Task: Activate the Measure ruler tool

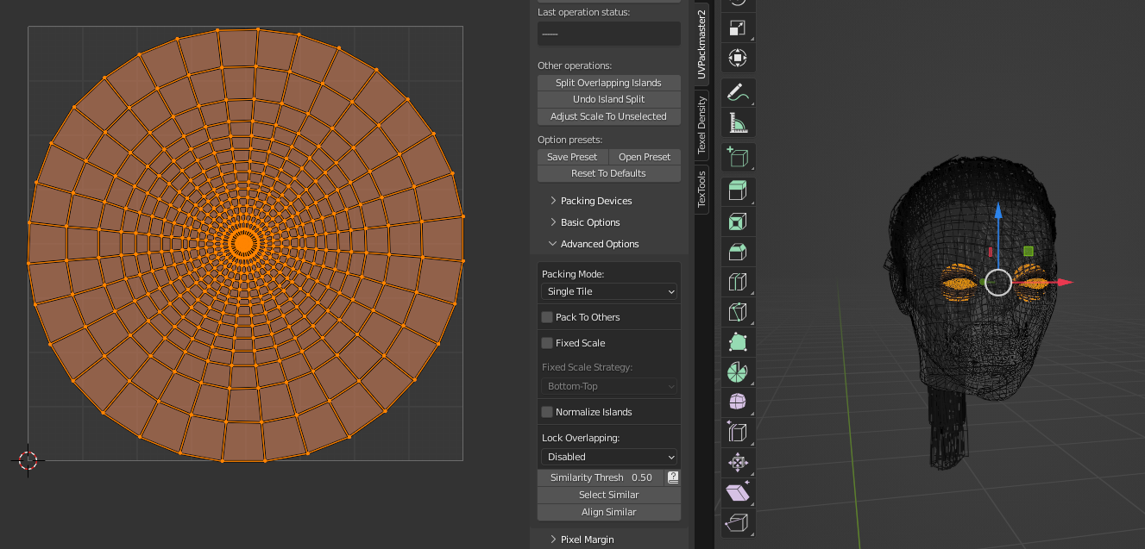Action: pos(738,124)
